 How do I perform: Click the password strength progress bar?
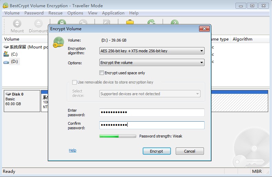118,136
